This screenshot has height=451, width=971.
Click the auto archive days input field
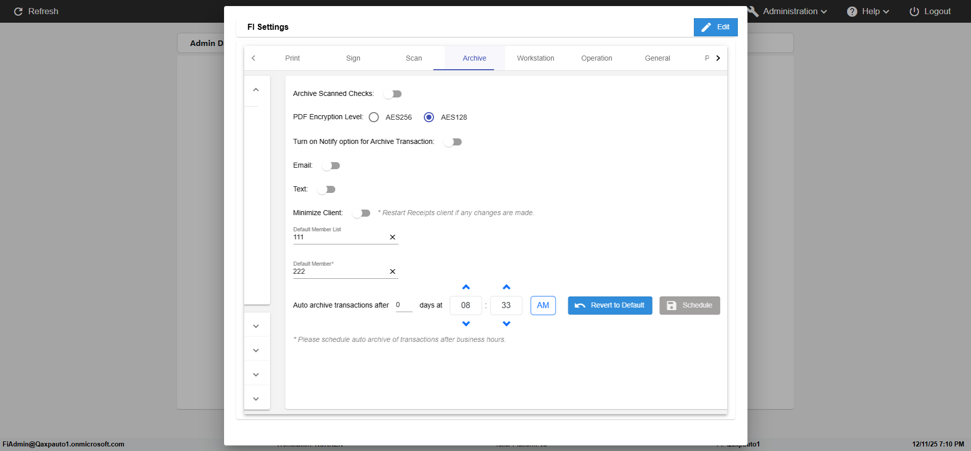[x=404, y=305]
